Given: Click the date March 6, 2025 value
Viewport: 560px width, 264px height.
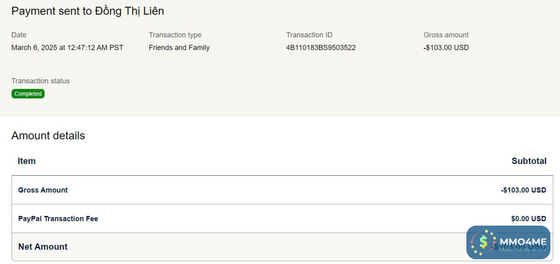Looking at the screenshot, I should pos(67,48).
